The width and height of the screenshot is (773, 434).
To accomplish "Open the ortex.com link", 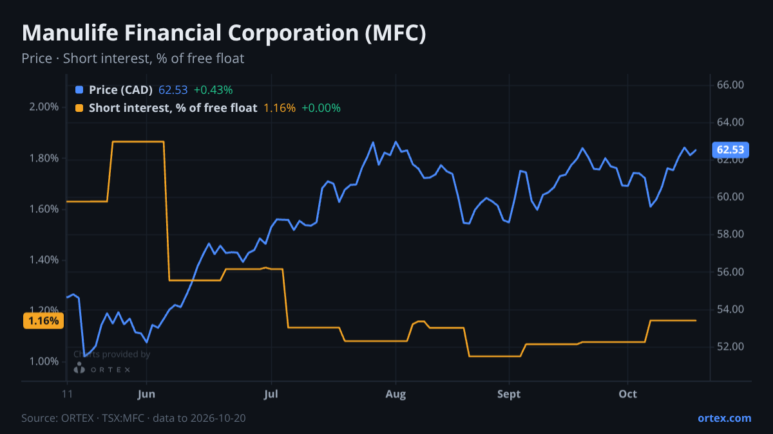I will (725, 418).
